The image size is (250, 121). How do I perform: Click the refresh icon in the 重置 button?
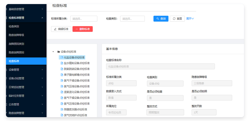[x=174, y=19]
